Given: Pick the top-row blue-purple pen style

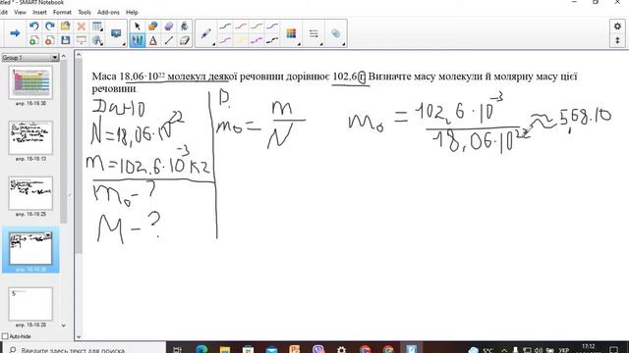Looking at the screenshot, I should pos(272,26).
